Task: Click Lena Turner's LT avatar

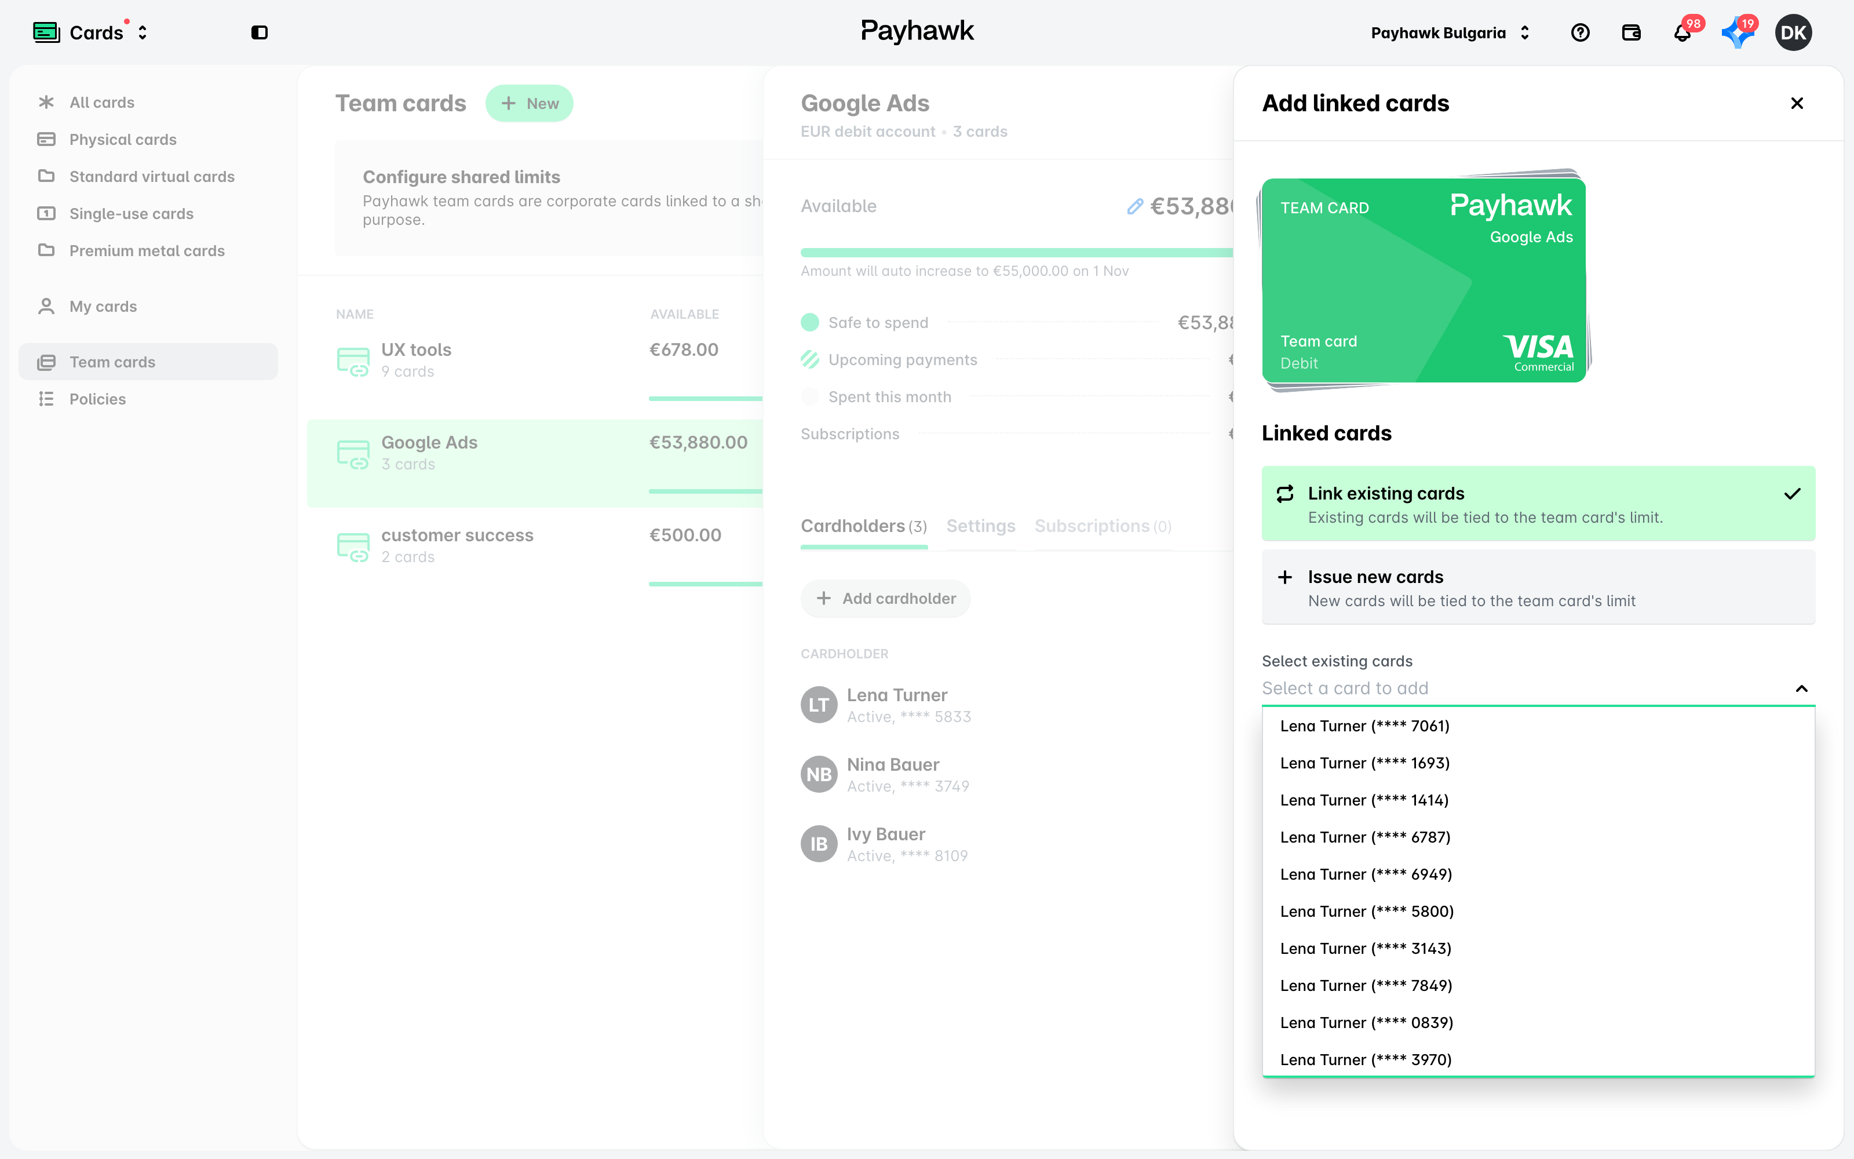Action: tap(819, 705)
